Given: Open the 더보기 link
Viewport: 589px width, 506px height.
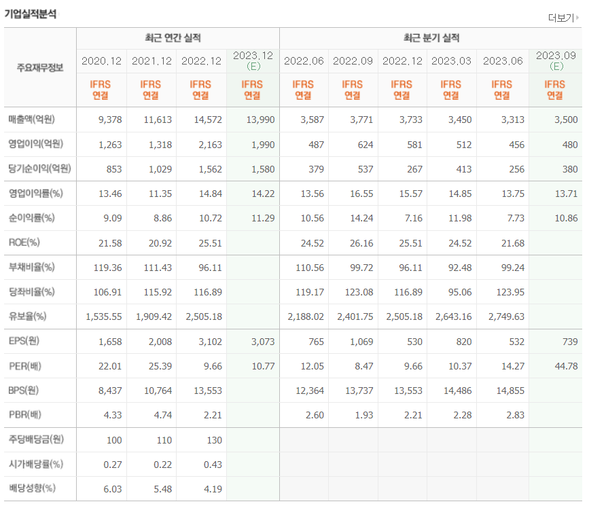Looking at the screenshot, I should pyautogui.click(x=561, y=18).
